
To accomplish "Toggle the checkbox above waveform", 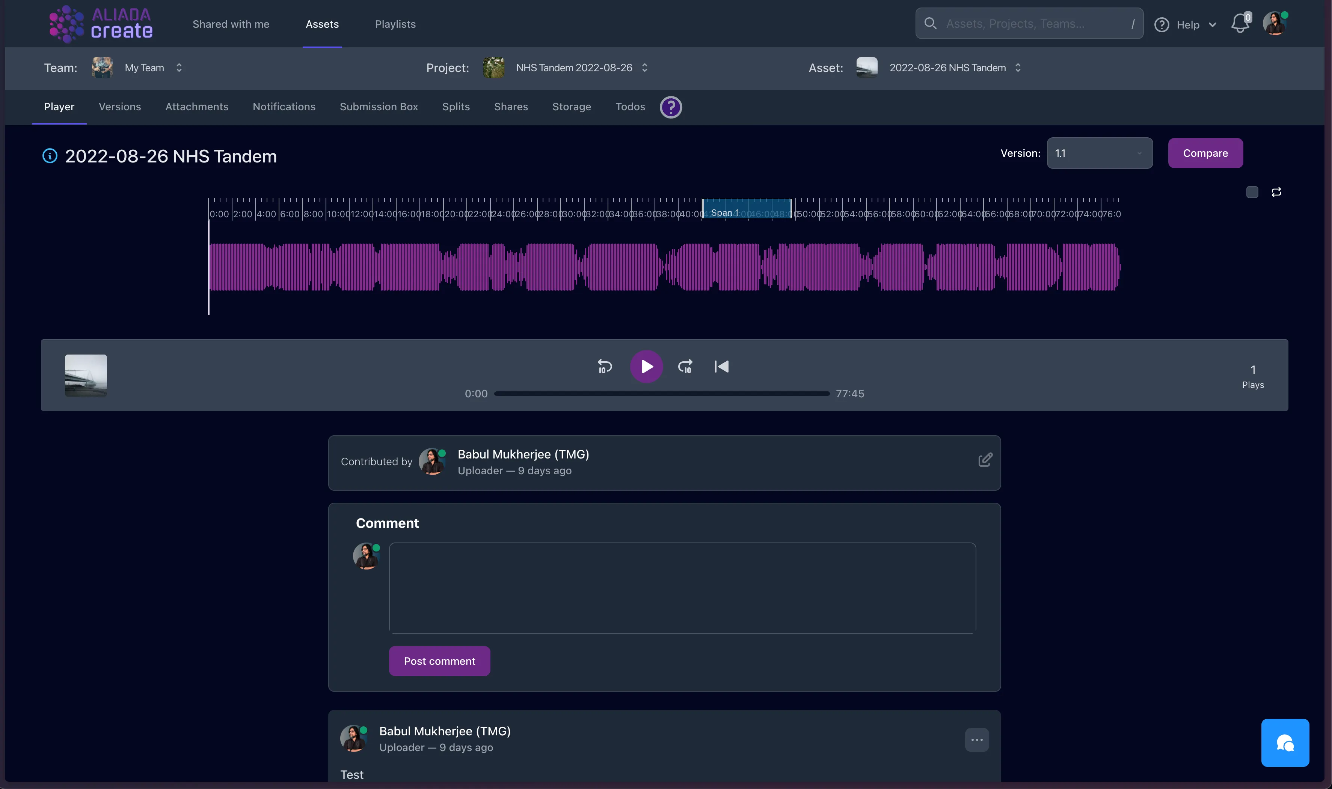I will (1252, 192).
